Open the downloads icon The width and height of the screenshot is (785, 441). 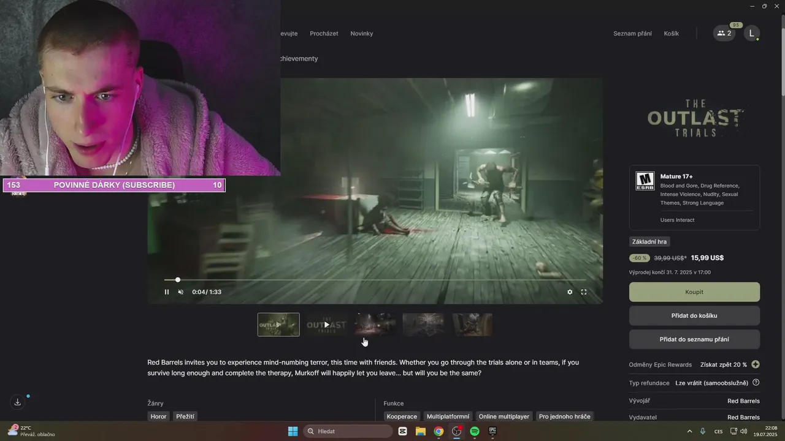(x=17, y=402)
